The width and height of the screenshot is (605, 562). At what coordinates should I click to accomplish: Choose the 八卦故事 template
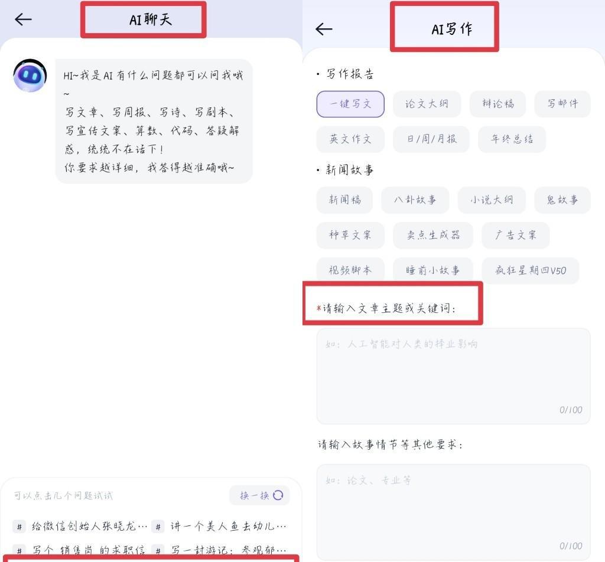click(x=415, y=200)
